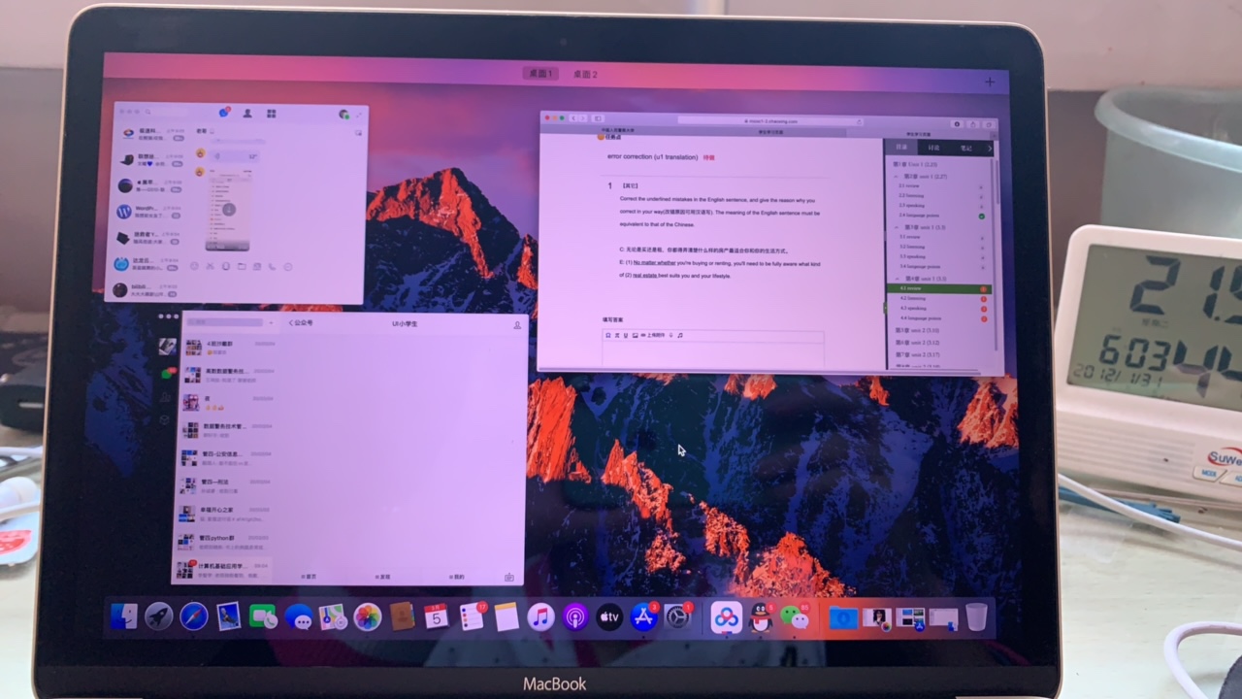Viewport: 1242px width, 699px height.
Task: Open 幸福开心之家 chat in WeChat
Action: [x=222, y=514]
